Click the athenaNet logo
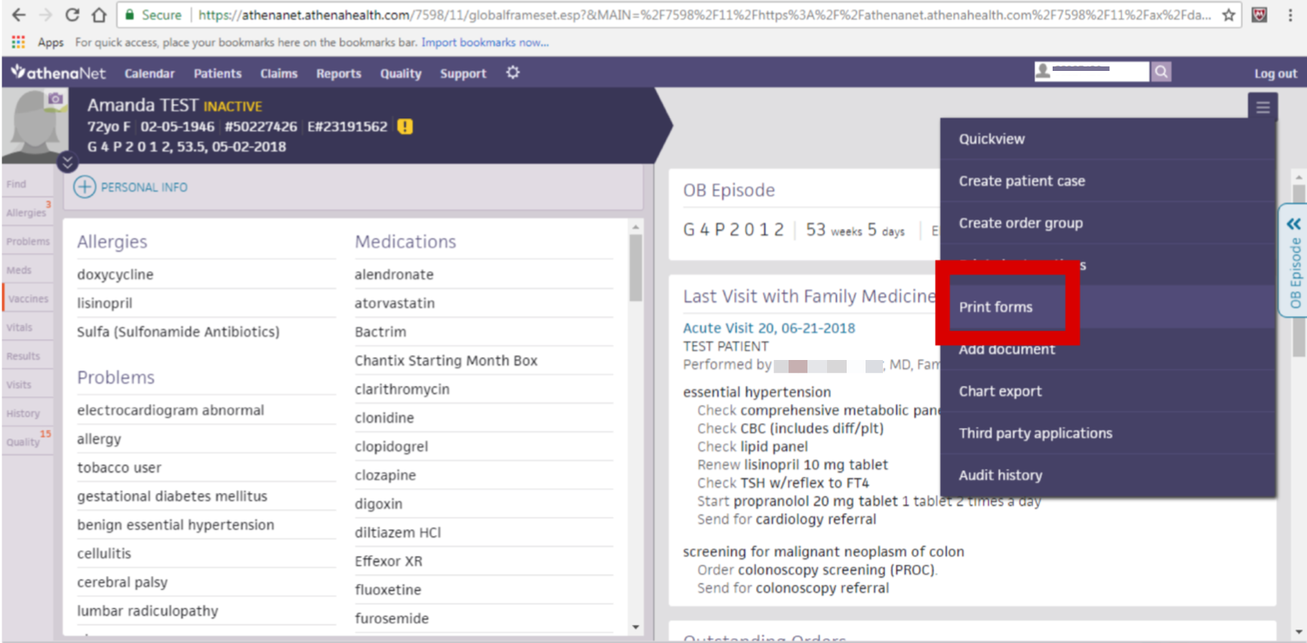The image size is (1307, 643). (58, 73)
